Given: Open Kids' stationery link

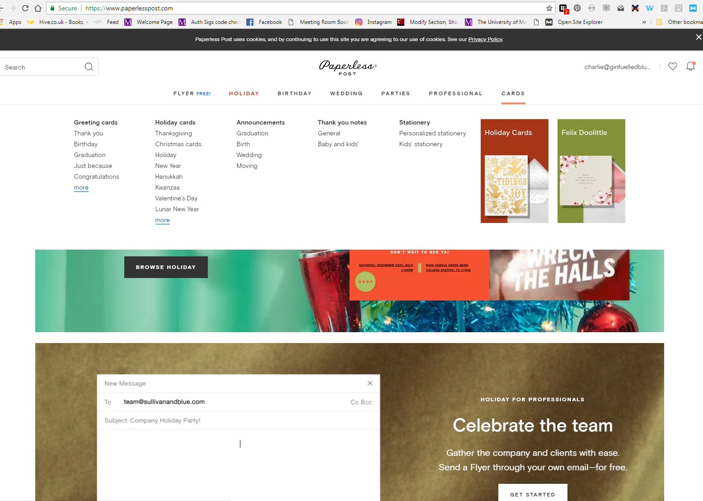Looking at the screenshot, I should point(421,144).
